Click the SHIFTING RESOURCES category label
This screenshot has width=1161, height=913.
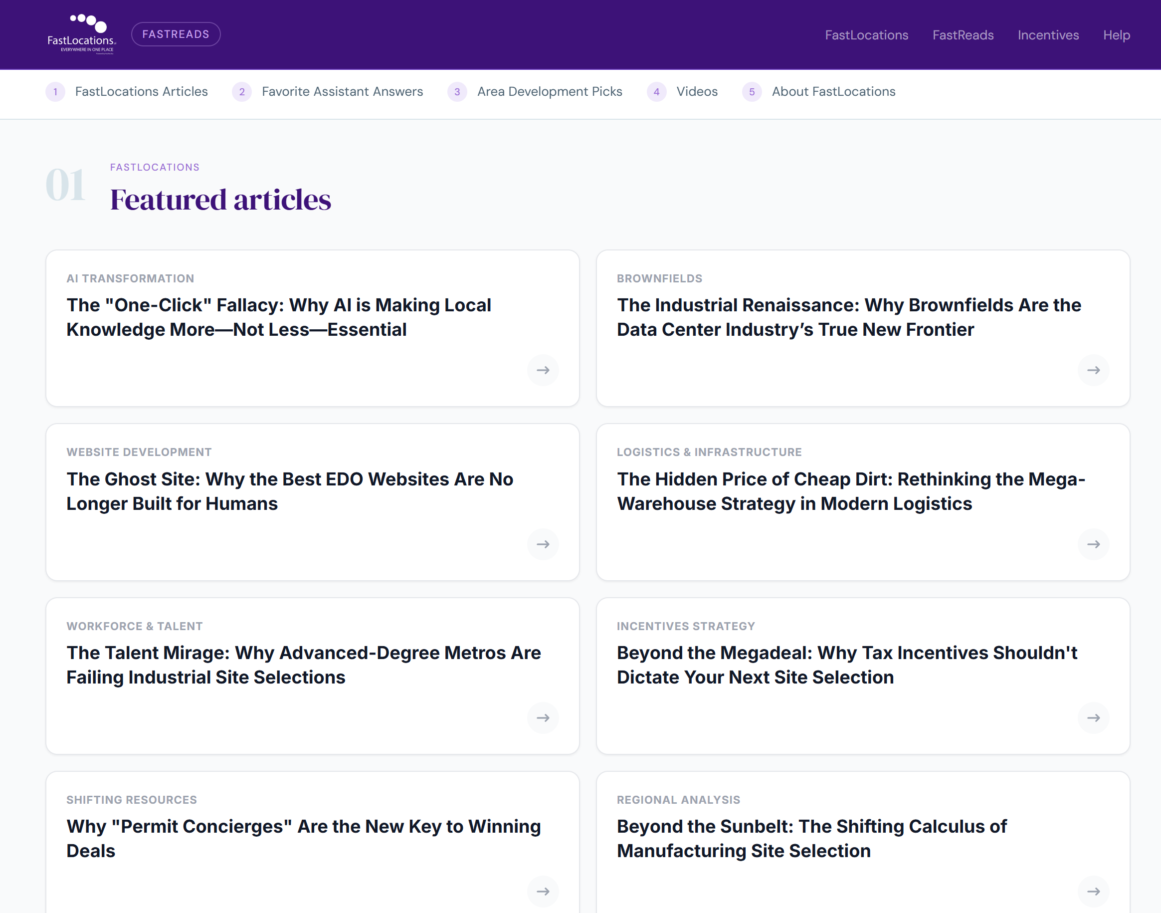pyautogui.click(x=132, y=800)
